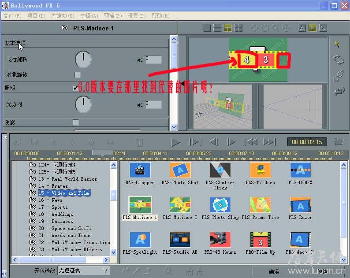Click the letter A preview source icon

[x=302, y=28]
